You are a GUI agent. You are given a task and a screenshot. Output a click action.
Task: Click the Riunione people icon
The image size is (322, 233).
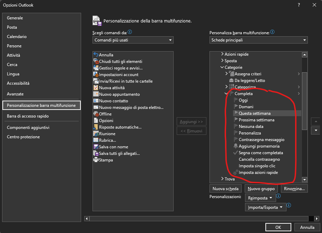(x=96, y=134)
